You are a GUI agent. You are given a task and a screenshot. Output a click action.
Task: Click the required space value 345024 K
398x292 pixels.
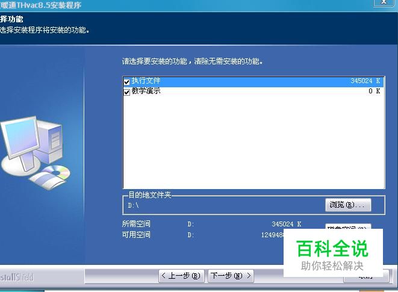pos(287,224)
